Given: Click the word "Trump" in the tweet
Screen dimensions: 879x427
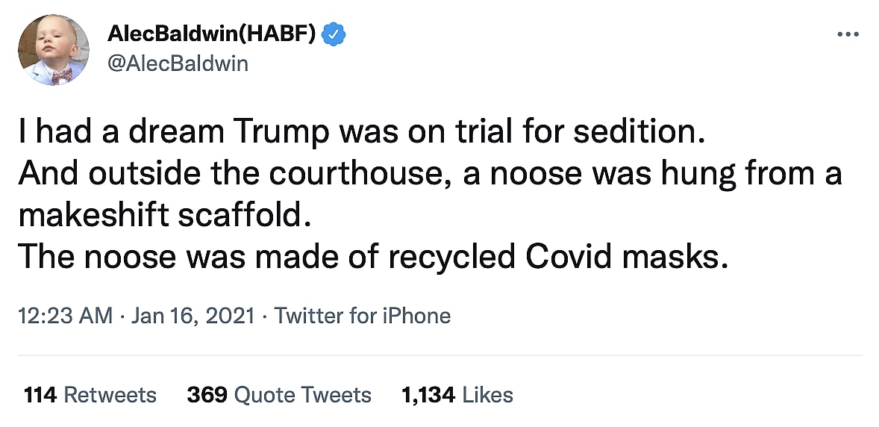Looking at the screenshot, I should tap(281, 132).
